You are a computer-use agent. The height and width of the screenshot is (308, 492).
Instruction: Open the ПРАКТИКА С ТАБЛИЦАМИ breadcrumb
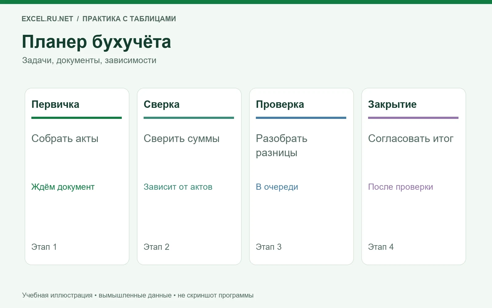(x=129, y=19)
